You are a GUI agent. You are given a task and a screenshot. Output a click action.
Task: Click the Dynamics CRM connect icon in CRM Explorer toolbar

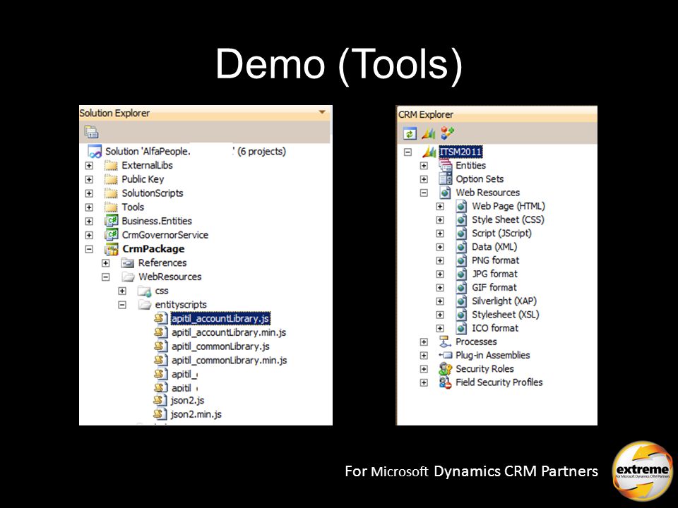429,133
